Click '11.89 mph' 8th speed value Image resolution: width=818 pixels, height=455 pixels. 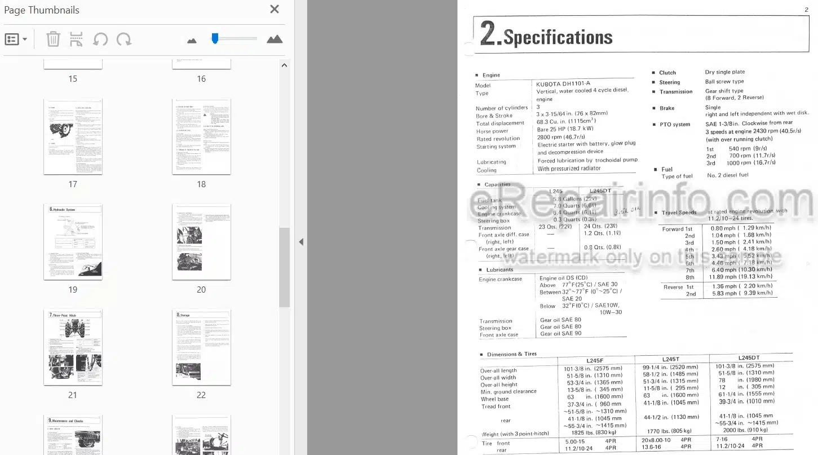tap(723, 277)
